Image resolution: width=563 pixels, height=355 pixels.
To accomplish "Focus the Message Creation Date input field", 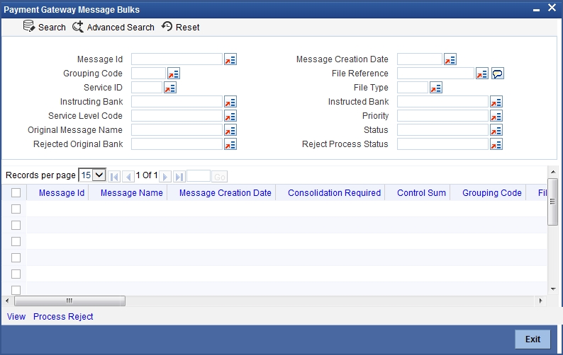I will coord(420,59).
